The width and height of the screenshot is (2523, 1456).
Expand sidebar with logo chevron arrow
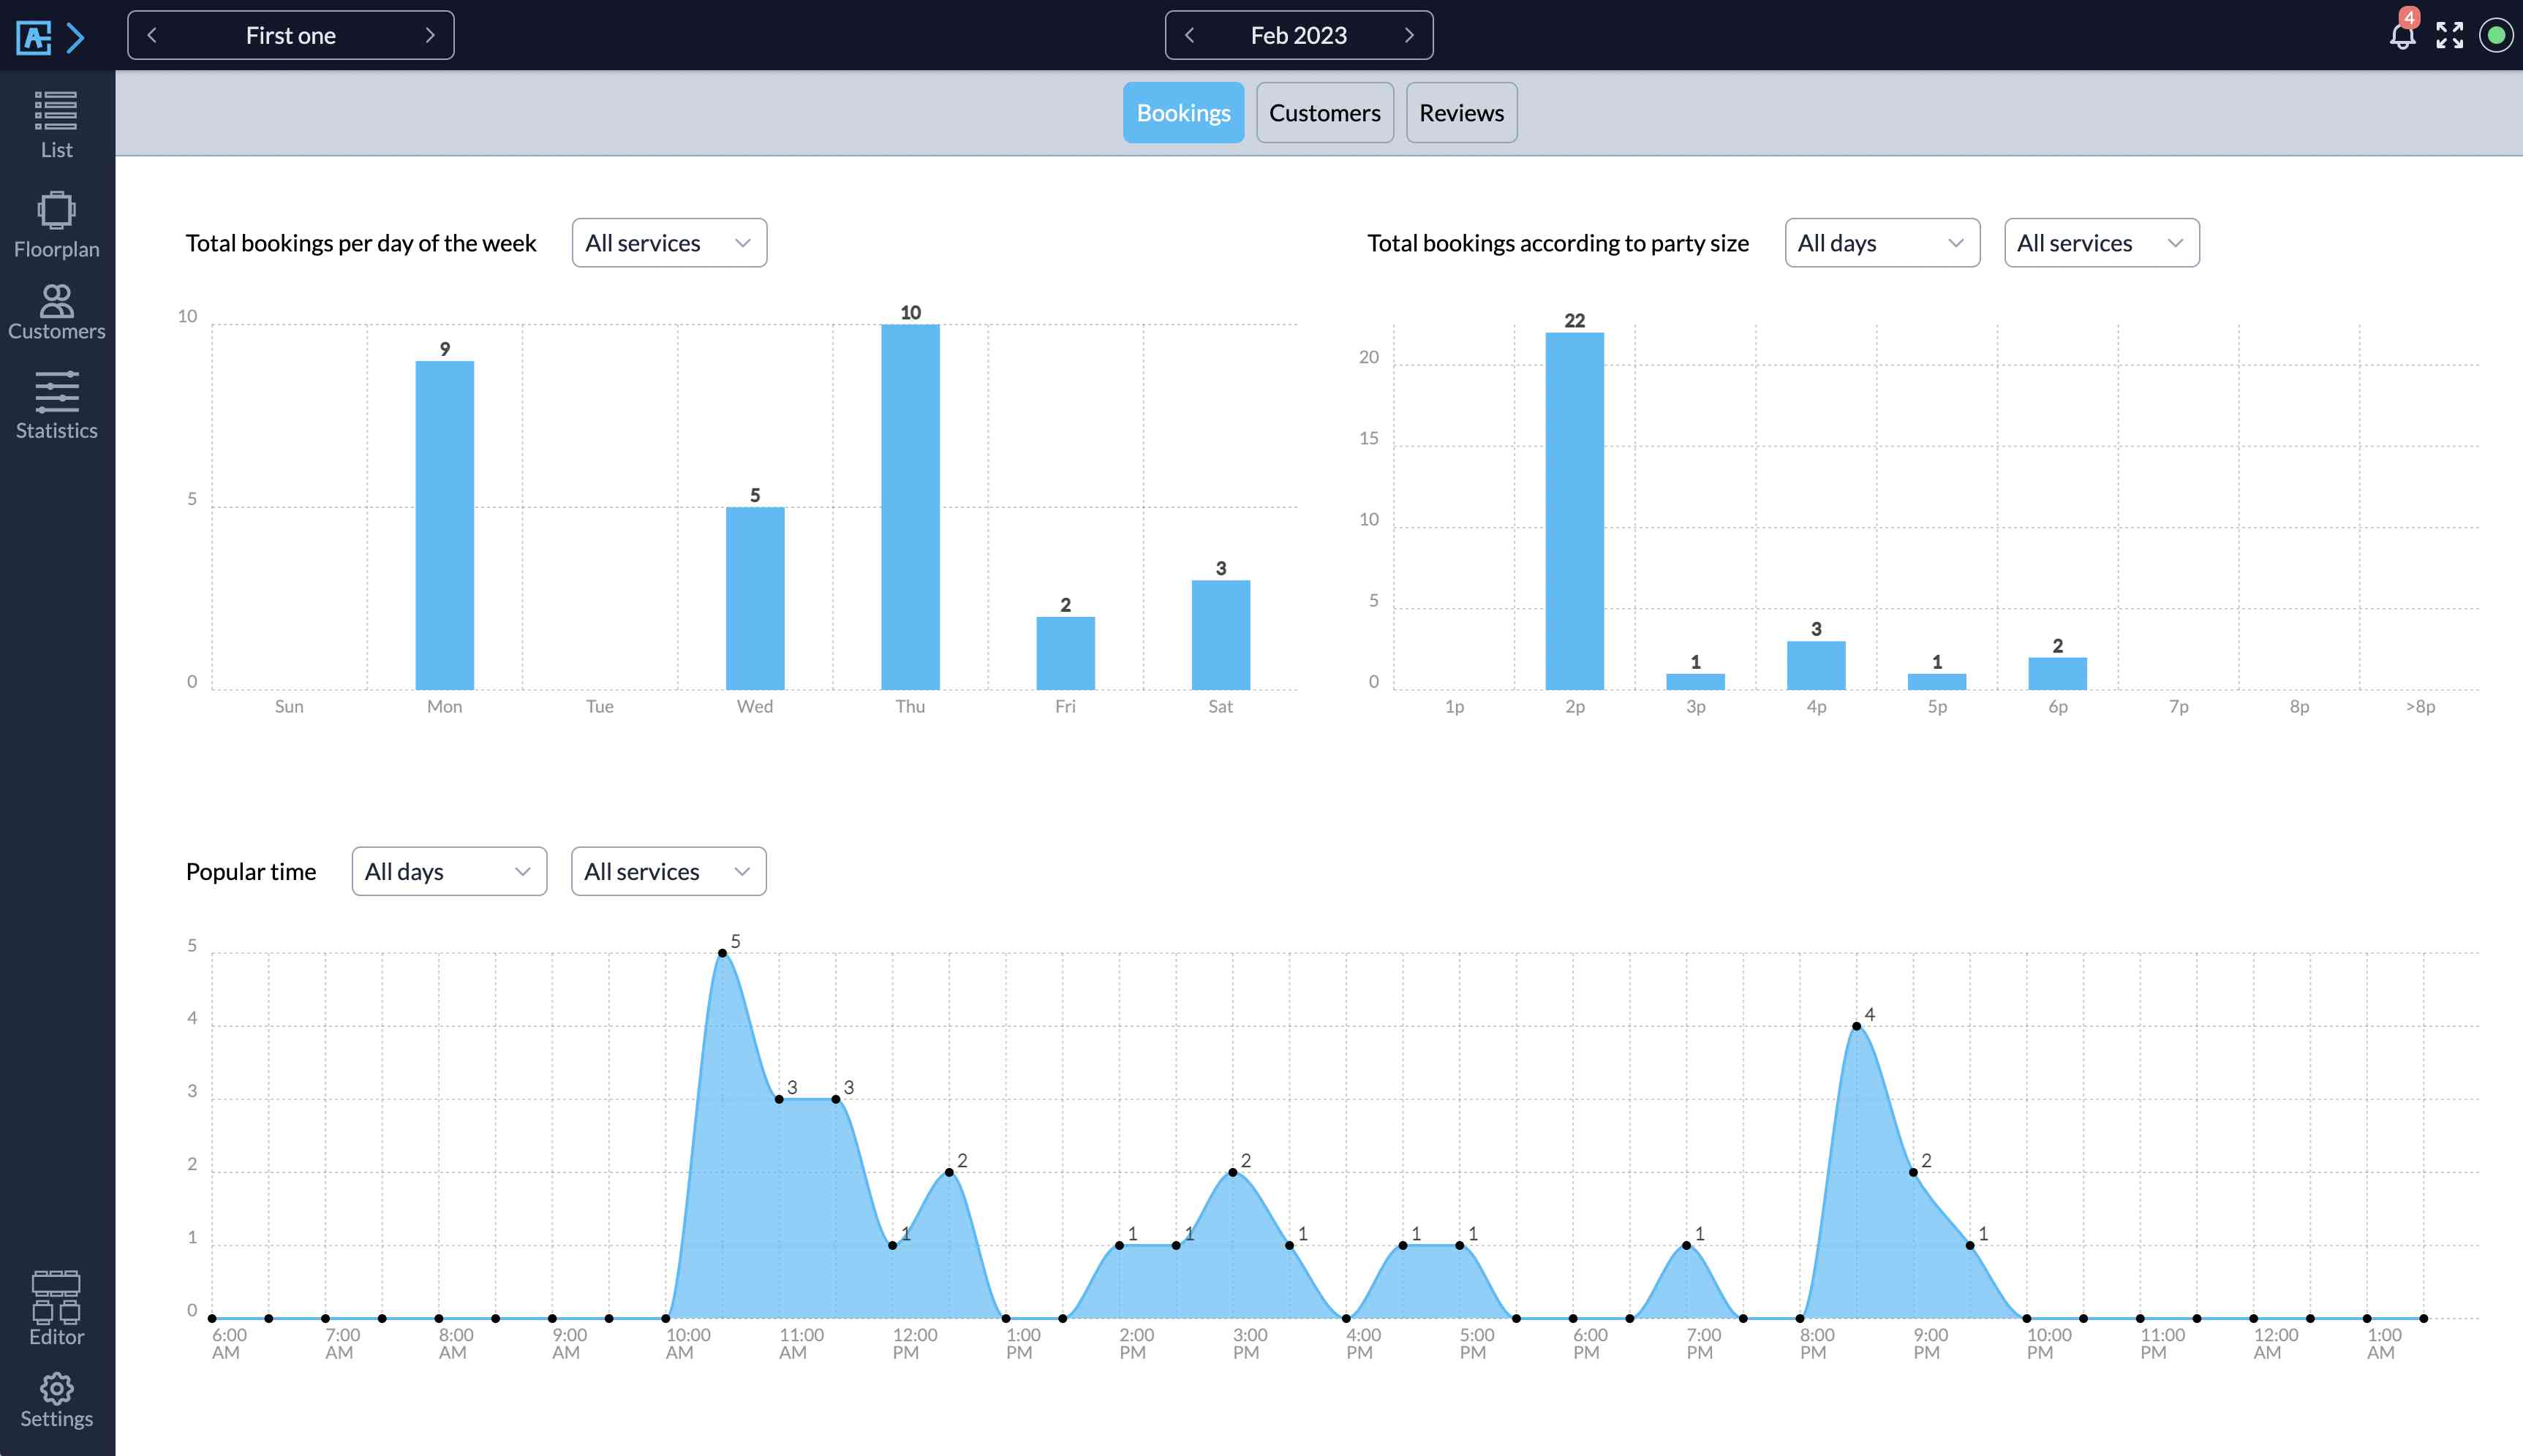[x=76, y=38]
